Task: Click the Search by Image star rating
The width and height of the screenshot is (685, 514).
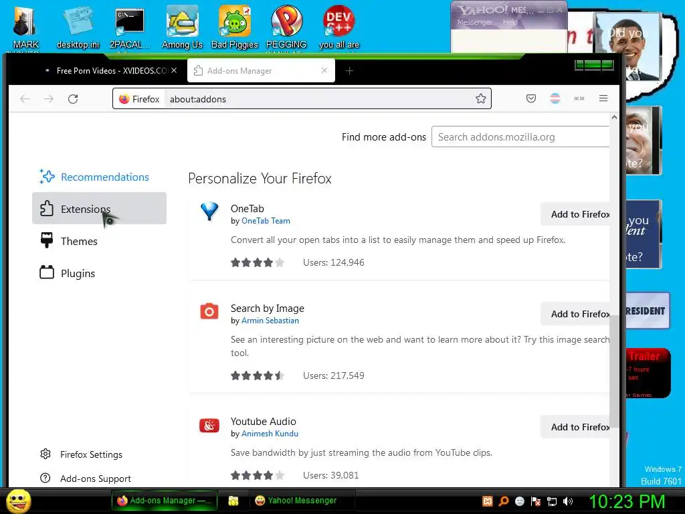Action: 258,375
